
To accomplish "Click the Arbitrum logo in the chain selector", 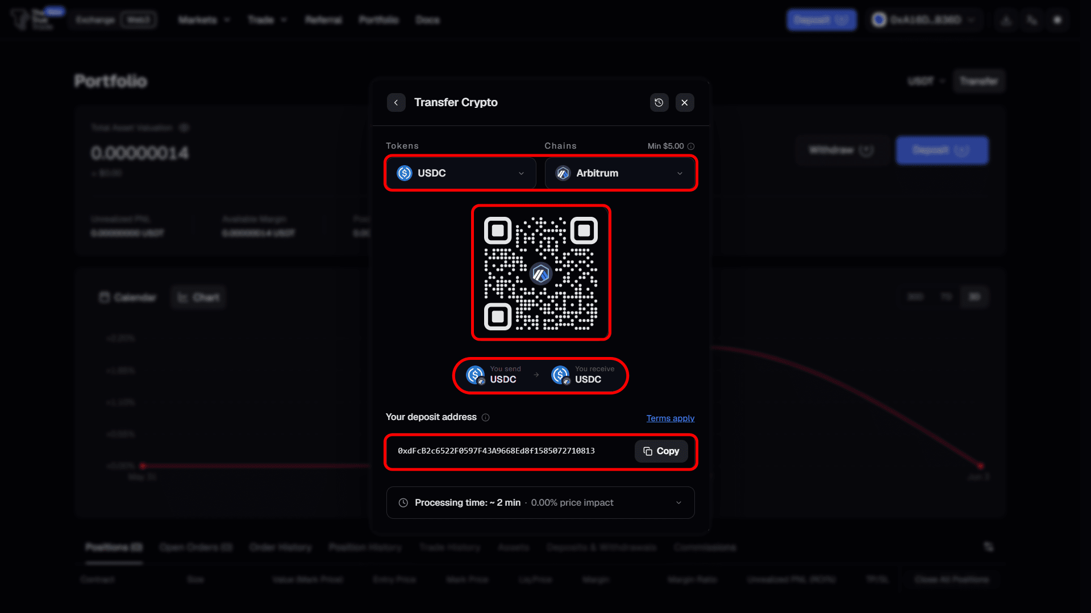I will [563, 173].
